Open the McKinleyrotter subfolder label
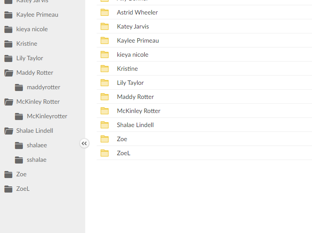312x233 pixels. tap(47, 116)
